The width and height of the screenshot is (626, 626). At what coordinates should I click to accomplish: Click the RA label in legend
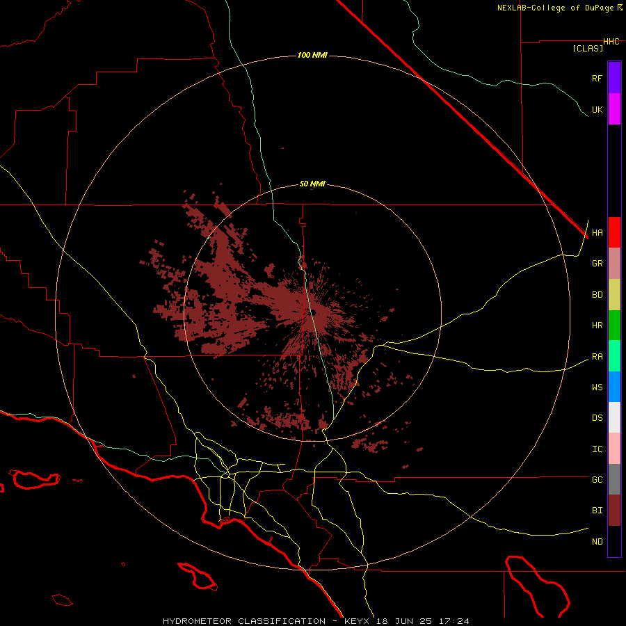click(597, 357)
